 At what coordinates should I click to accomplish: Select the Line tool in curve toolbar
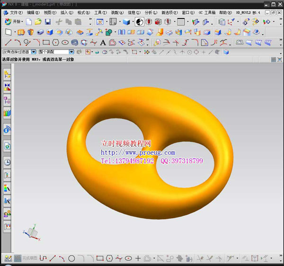pos(8,43)
